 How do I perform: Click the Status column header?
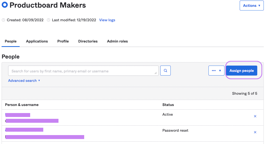tap(168, 105)
